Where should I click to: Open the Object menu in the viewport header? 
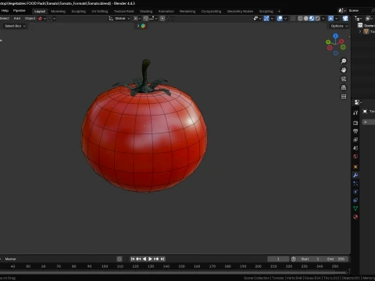[30, 19]
